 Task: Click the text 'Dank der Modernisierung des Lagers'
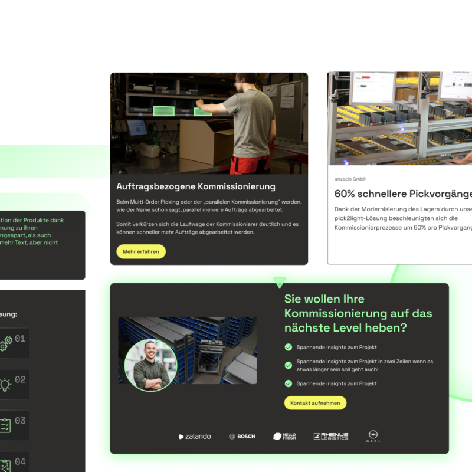coord(403,218)
